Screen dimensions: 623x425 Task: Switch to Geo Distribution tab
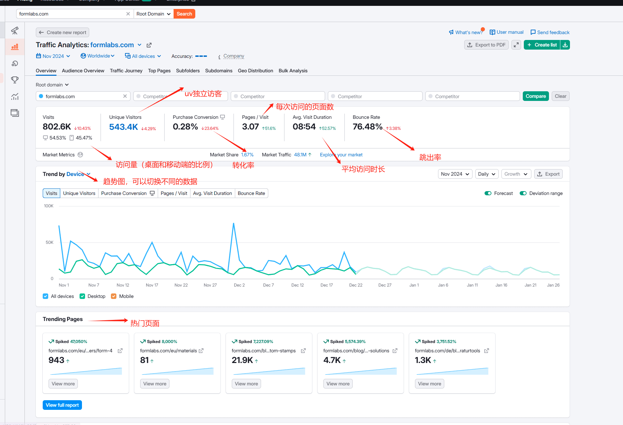point(256,71)
